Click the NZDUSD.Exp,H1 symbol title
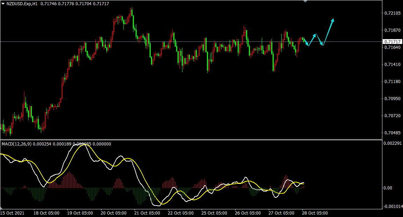The width and height of the screenshot is (403, 217). click(x=22, y=4)
